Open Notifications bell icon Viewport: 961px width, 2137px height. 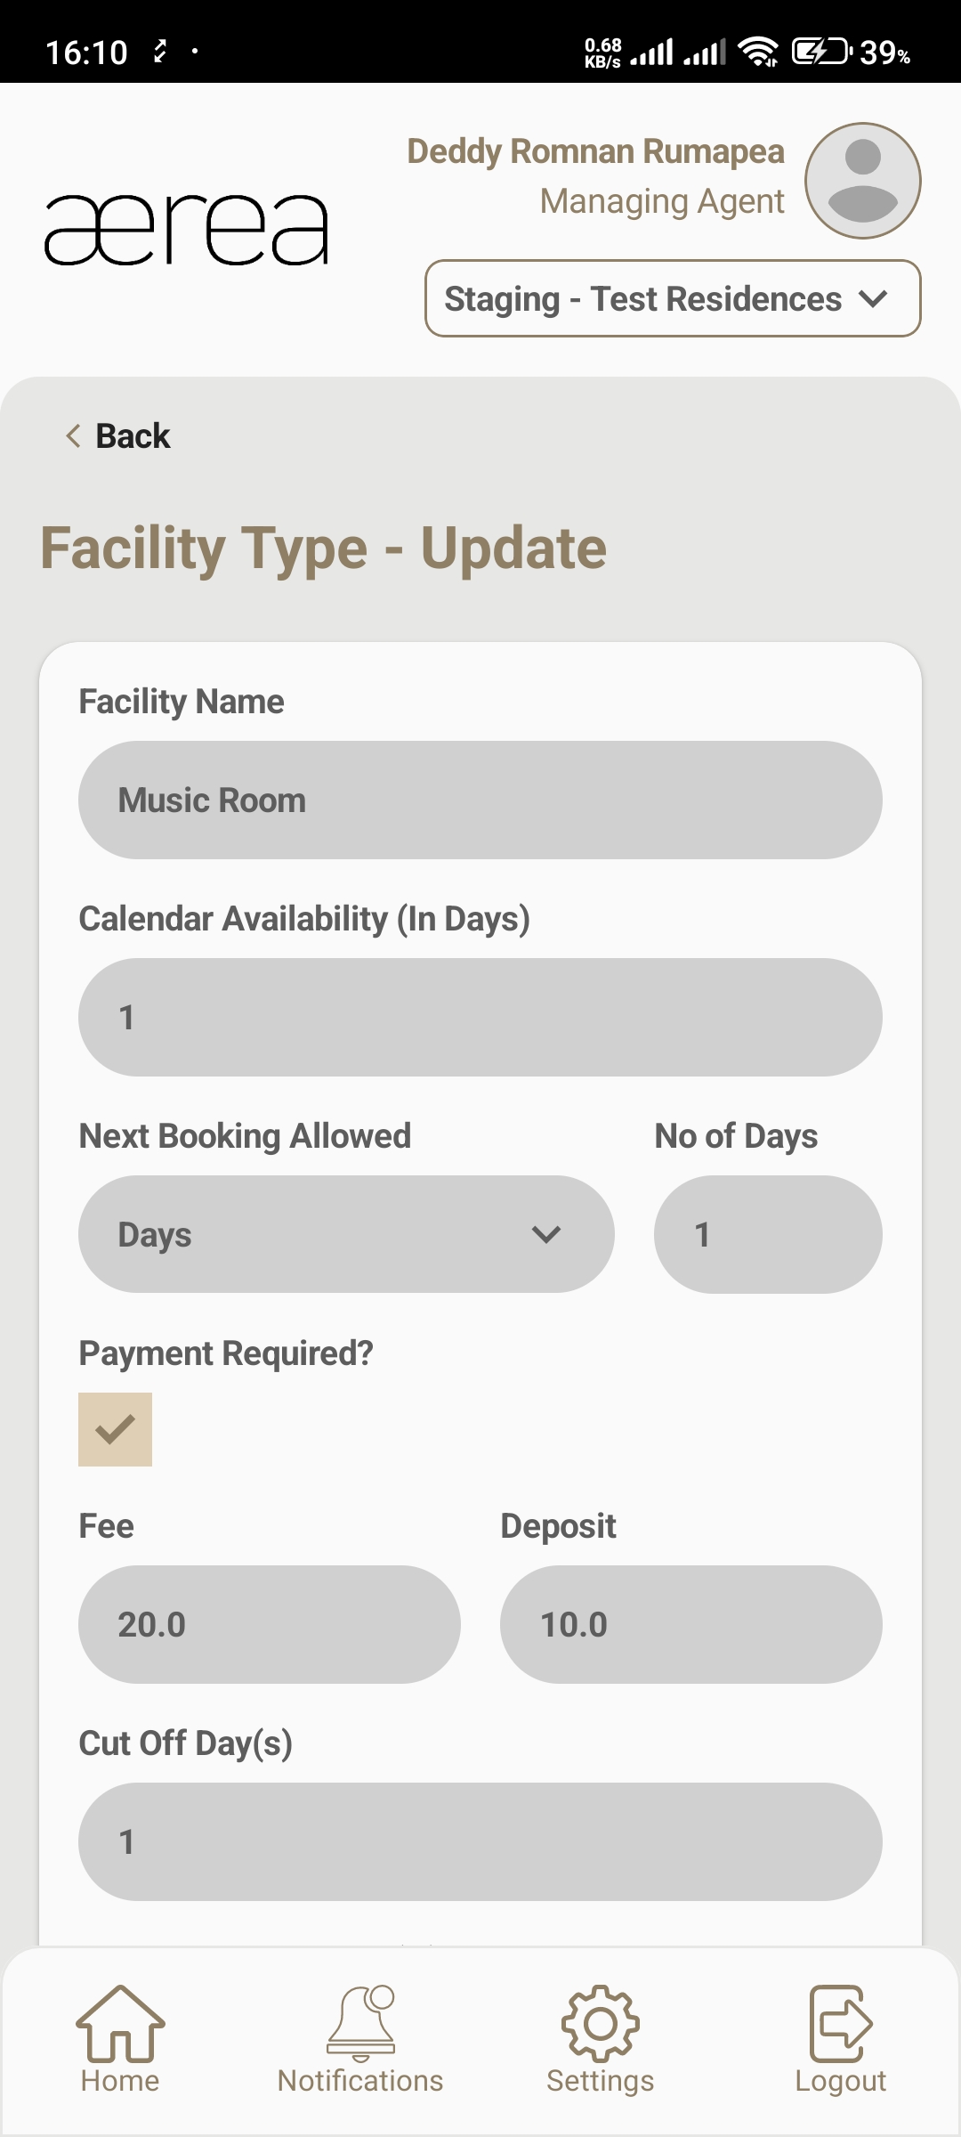point(360,2024)
